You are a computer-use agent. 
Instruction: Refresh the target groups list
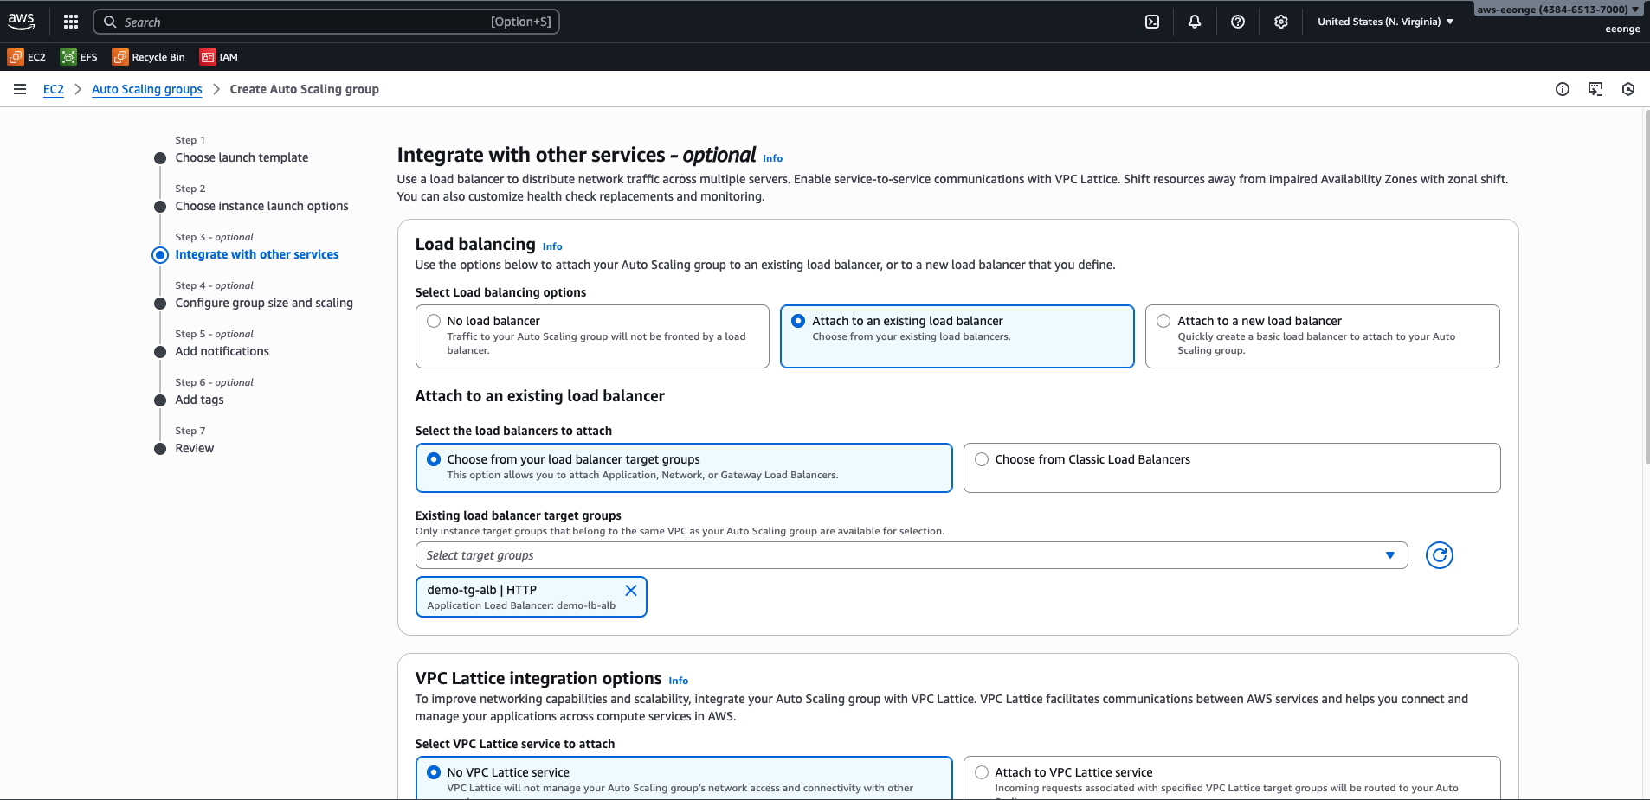[1439, 555]
